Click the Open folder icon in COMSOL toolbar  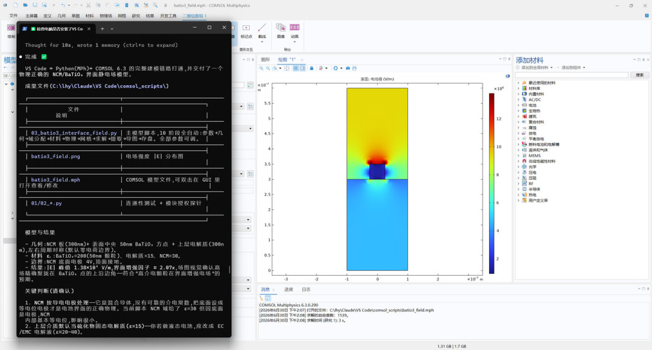(25, 5)
